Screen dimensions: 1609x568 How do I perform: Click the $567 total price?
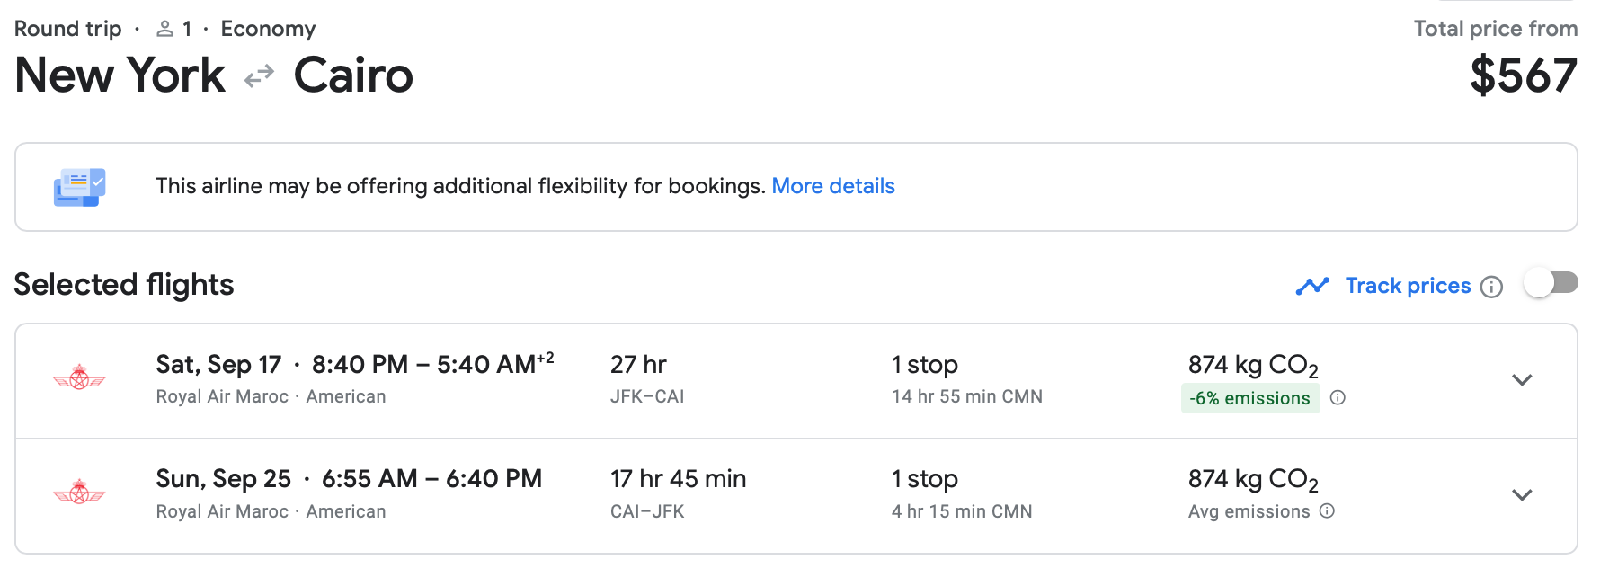(x=1523, y=75)
